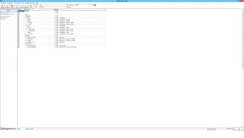
Task: Expand the second combo box arrow below Selectie
Action: pos(67,7)
